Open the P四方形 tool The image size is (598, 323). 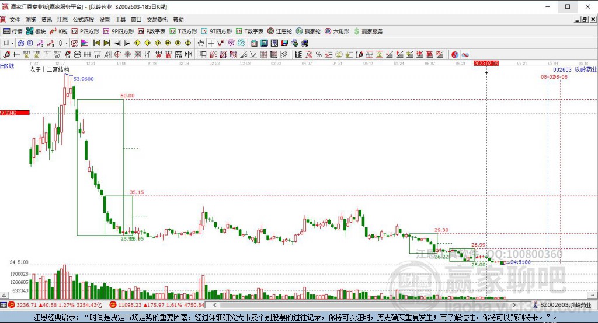coord(85,31)
